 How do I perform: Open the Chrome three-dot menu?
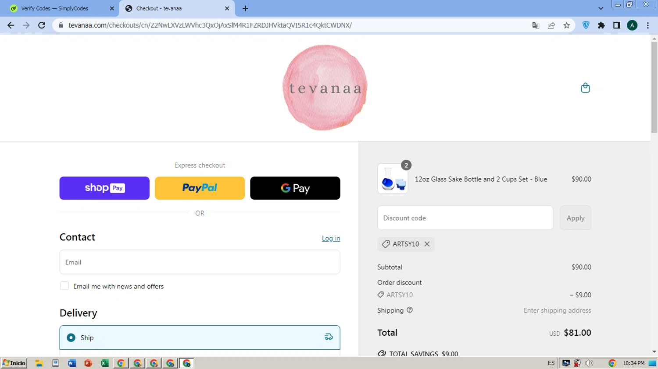tap(648, 25)
